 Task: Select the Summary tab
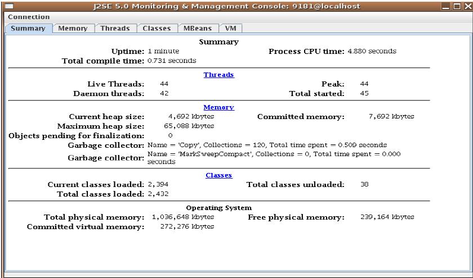[29, 28]
